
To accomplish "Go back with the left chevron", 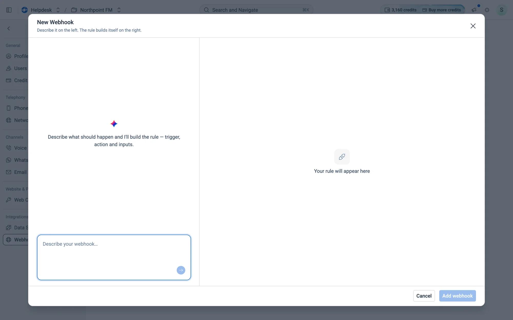I will [x=9, y=28].
